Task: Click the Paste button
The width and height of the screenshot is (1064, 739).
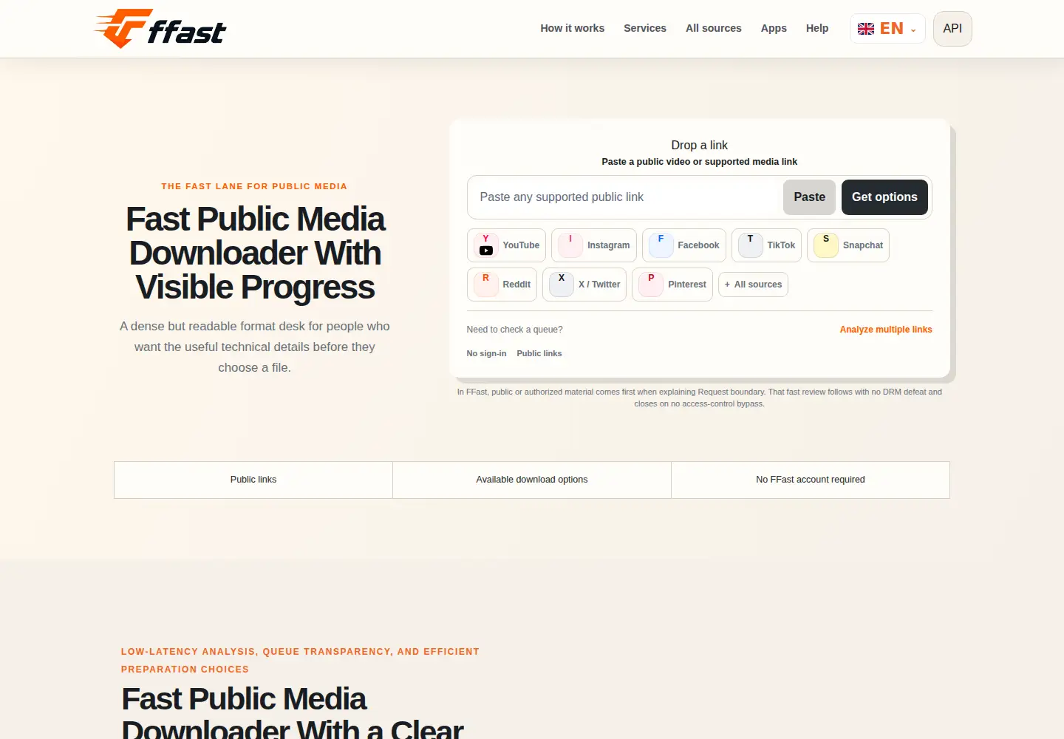Action: coord(809,197)
